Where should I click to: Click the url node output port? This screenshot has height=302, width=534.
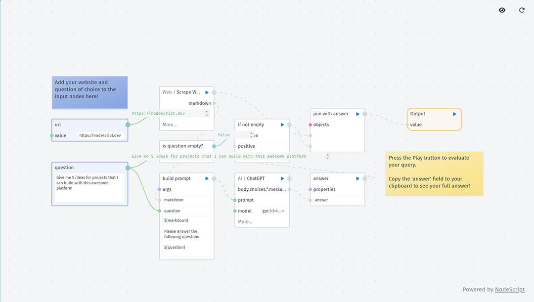tap(128, 125)
